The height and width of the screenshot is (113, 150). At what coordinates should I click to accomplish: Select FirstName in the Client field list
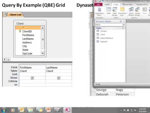click(28, 35)
